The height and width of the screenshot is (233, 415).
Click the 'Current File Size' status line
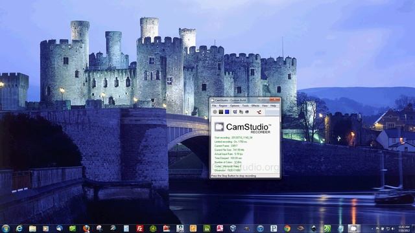(229, 150)
